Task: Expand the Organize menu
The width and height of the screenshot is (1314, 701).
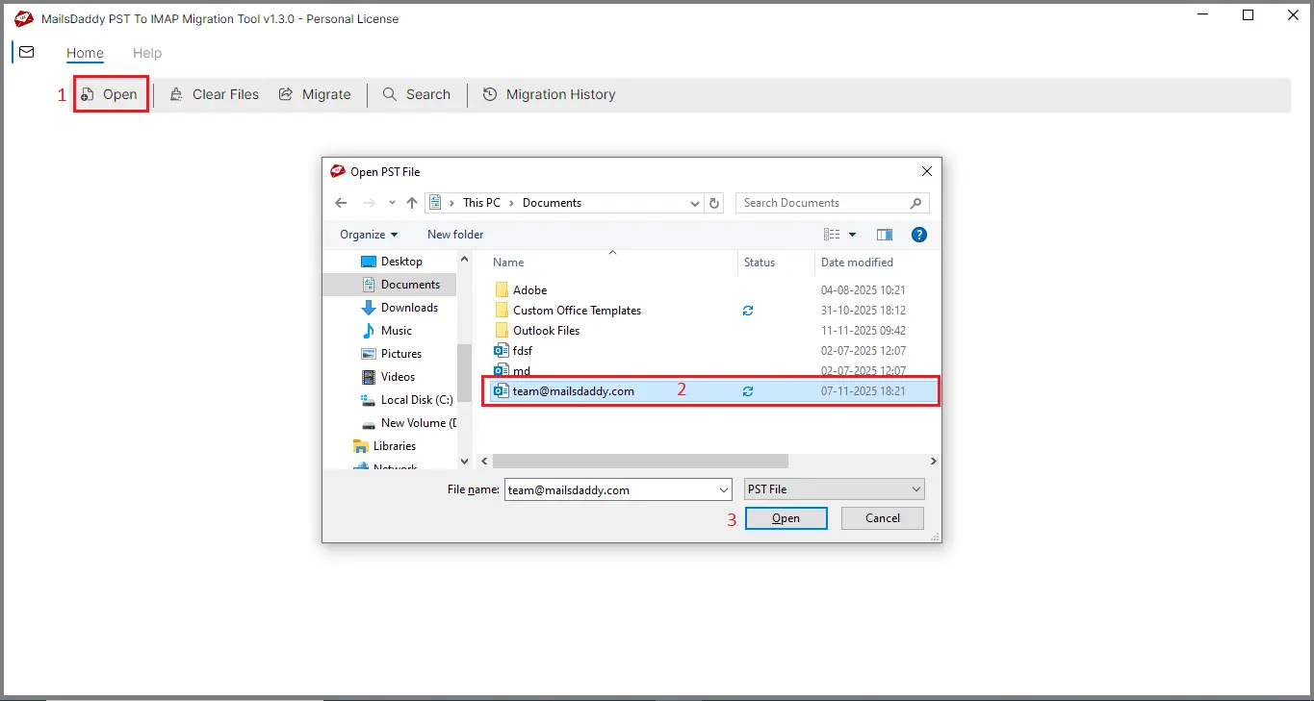Action: coord(367,234)
